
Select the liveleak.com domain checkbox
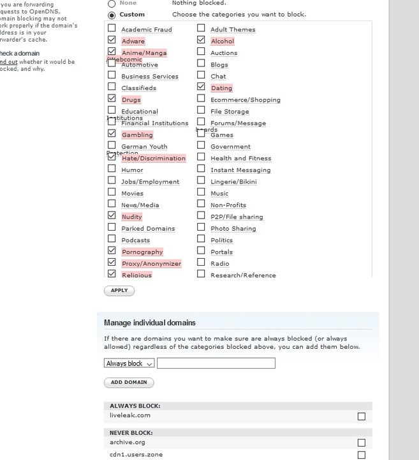362,417
